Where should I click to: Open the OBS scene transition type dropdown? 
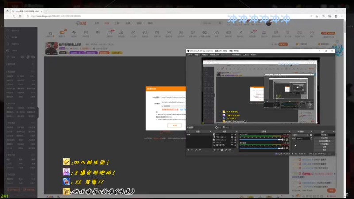pyautogui.click(x=300, y=135)
